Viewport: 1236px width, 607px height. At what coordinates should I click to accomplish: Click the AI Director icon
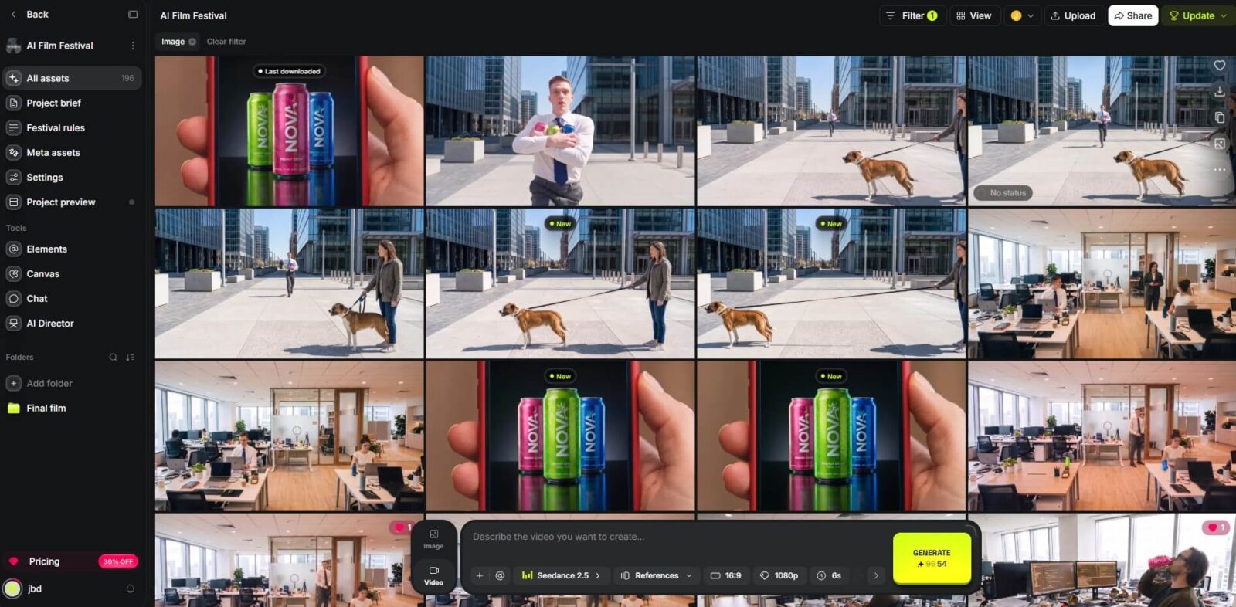tap(13, 323)
